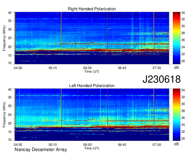Click the 34 value on the upper color bar
This screenshot has height=153, width=188.
tap(183, 13)
